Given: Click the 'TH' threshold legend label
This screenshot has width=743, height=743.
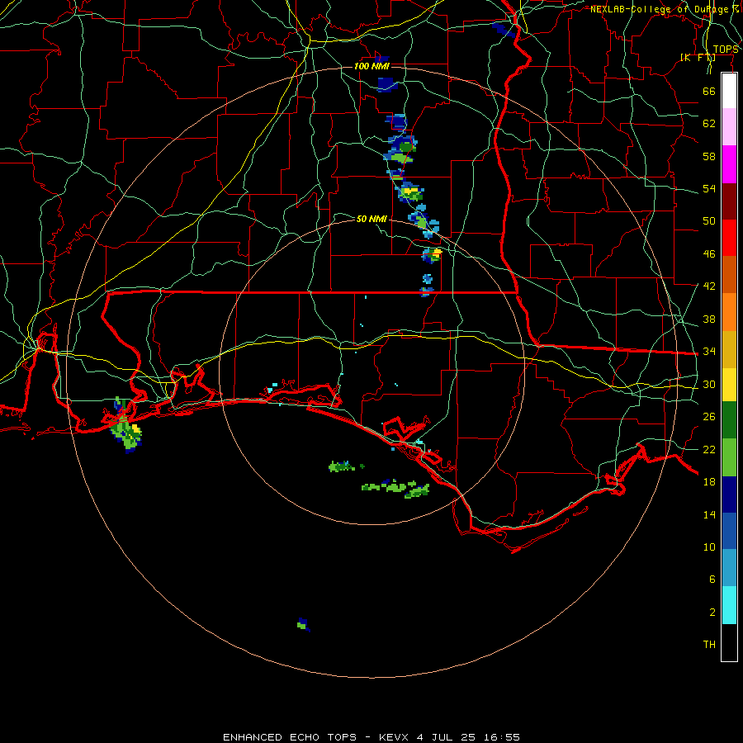Looking at the screenshot, I should (709, 645).
